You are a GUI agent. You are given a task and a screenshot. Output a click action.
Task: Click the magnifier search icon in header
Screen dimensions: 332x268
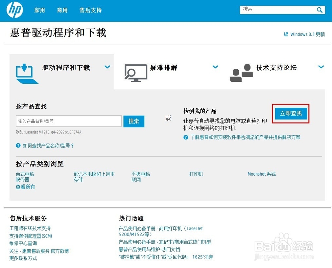tap(319, 10)
